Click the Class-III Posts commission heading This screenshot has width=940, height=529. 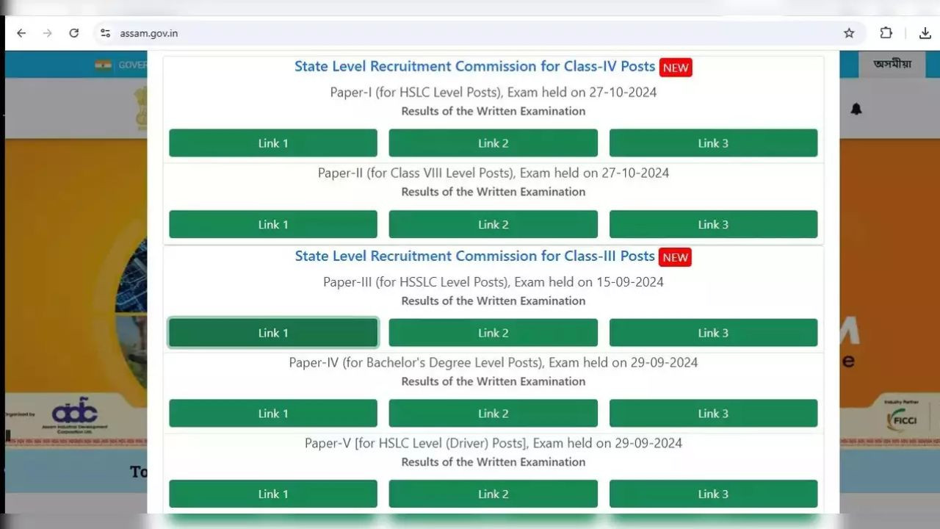click(474, 256)
